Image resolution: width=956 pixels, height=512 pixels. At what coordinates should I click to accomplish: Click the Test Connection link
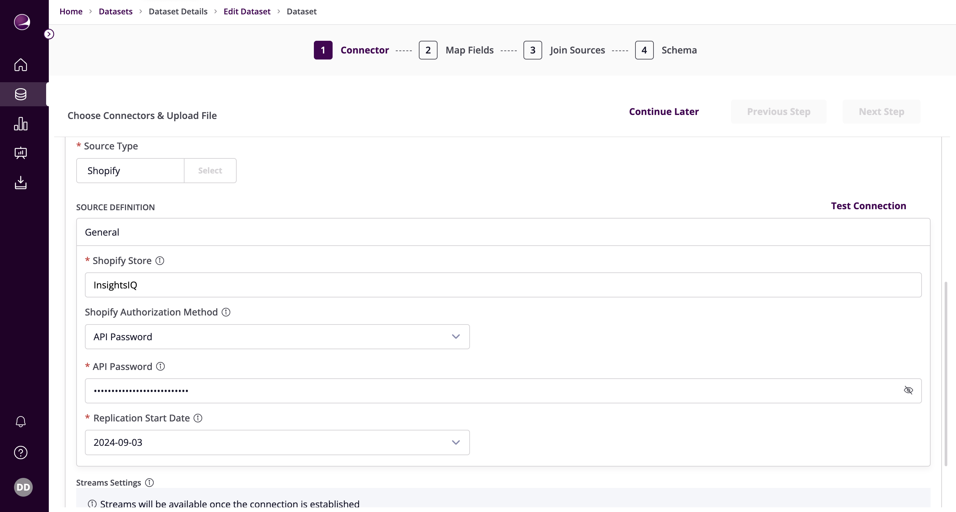[868, 206]
